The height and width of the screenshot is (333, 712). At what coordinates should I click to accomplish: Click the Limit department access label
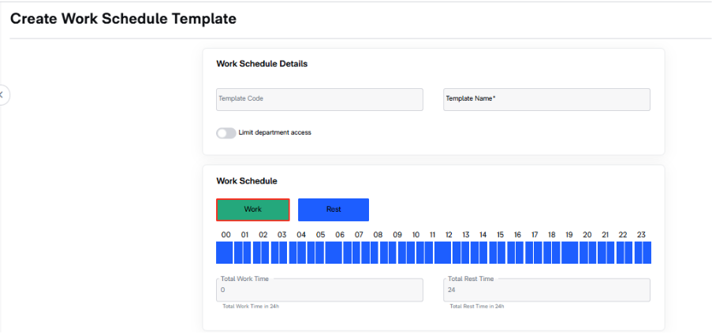coord(274,133)
